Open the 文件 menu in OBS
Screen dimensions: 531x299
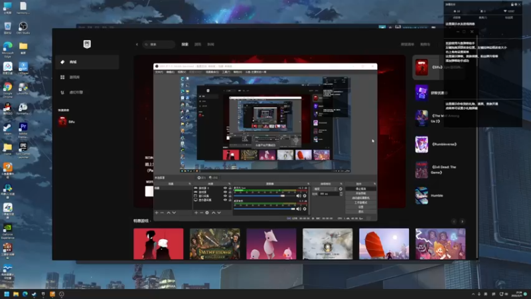pyautogui.click(x=159, y=72)
